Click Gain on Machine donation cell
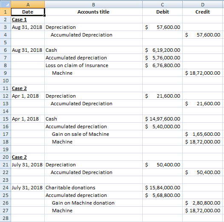The height and width of the screenshot is (222, 224). (93, 203)
